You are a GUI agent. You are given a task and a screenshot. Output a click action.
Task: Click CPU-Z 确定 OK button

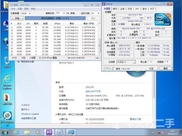tap(166, 69)
